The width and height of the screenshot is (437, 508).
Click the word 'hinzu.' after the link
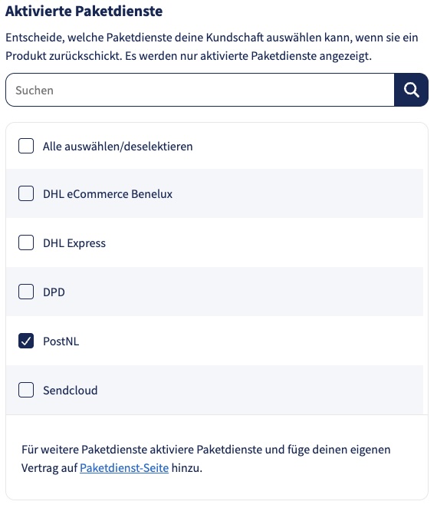coord(187,468)
